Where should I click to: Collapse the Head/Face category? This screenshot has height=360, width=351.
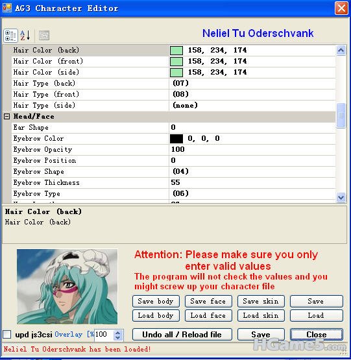click(7, 116)
